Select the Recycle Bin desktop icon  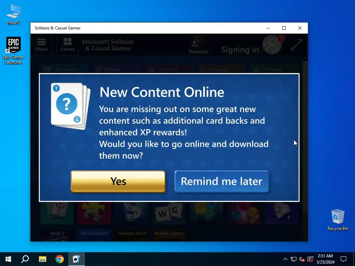coord(338,220)
